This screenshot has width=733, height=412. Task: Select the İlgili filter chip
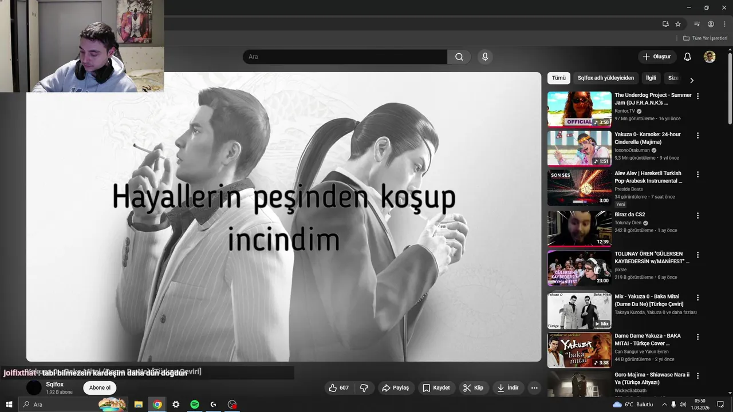(651, 78)
